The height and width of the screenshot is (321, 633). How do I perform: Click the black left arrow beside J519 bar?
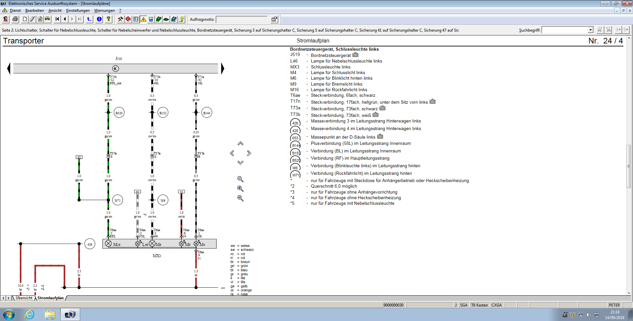pos(9,68)
